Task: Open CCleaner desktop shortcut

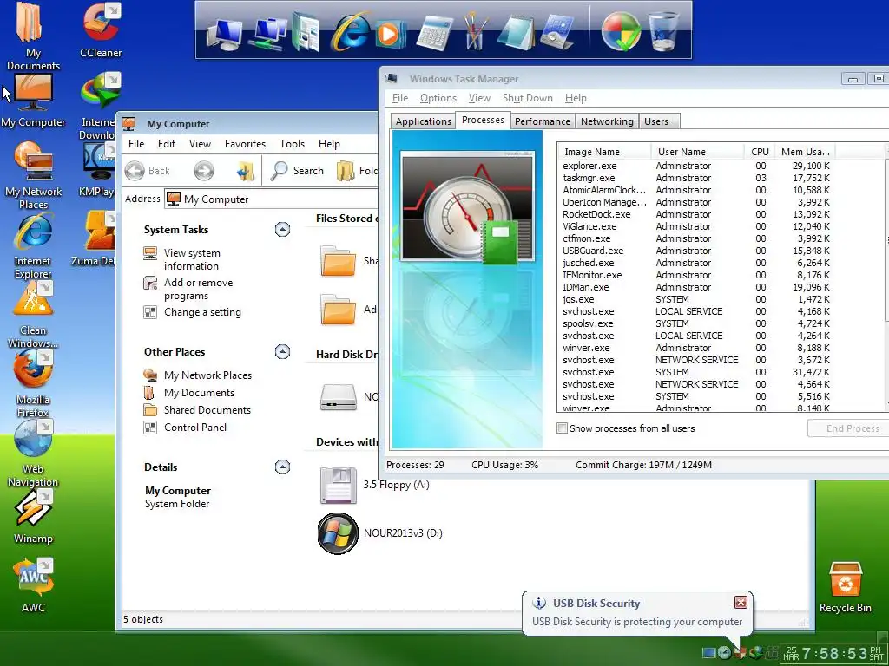Action: coord(101,31)
